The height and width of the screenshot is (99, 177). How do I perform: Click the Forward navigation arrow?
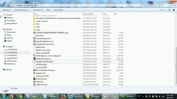coord(6,5)
